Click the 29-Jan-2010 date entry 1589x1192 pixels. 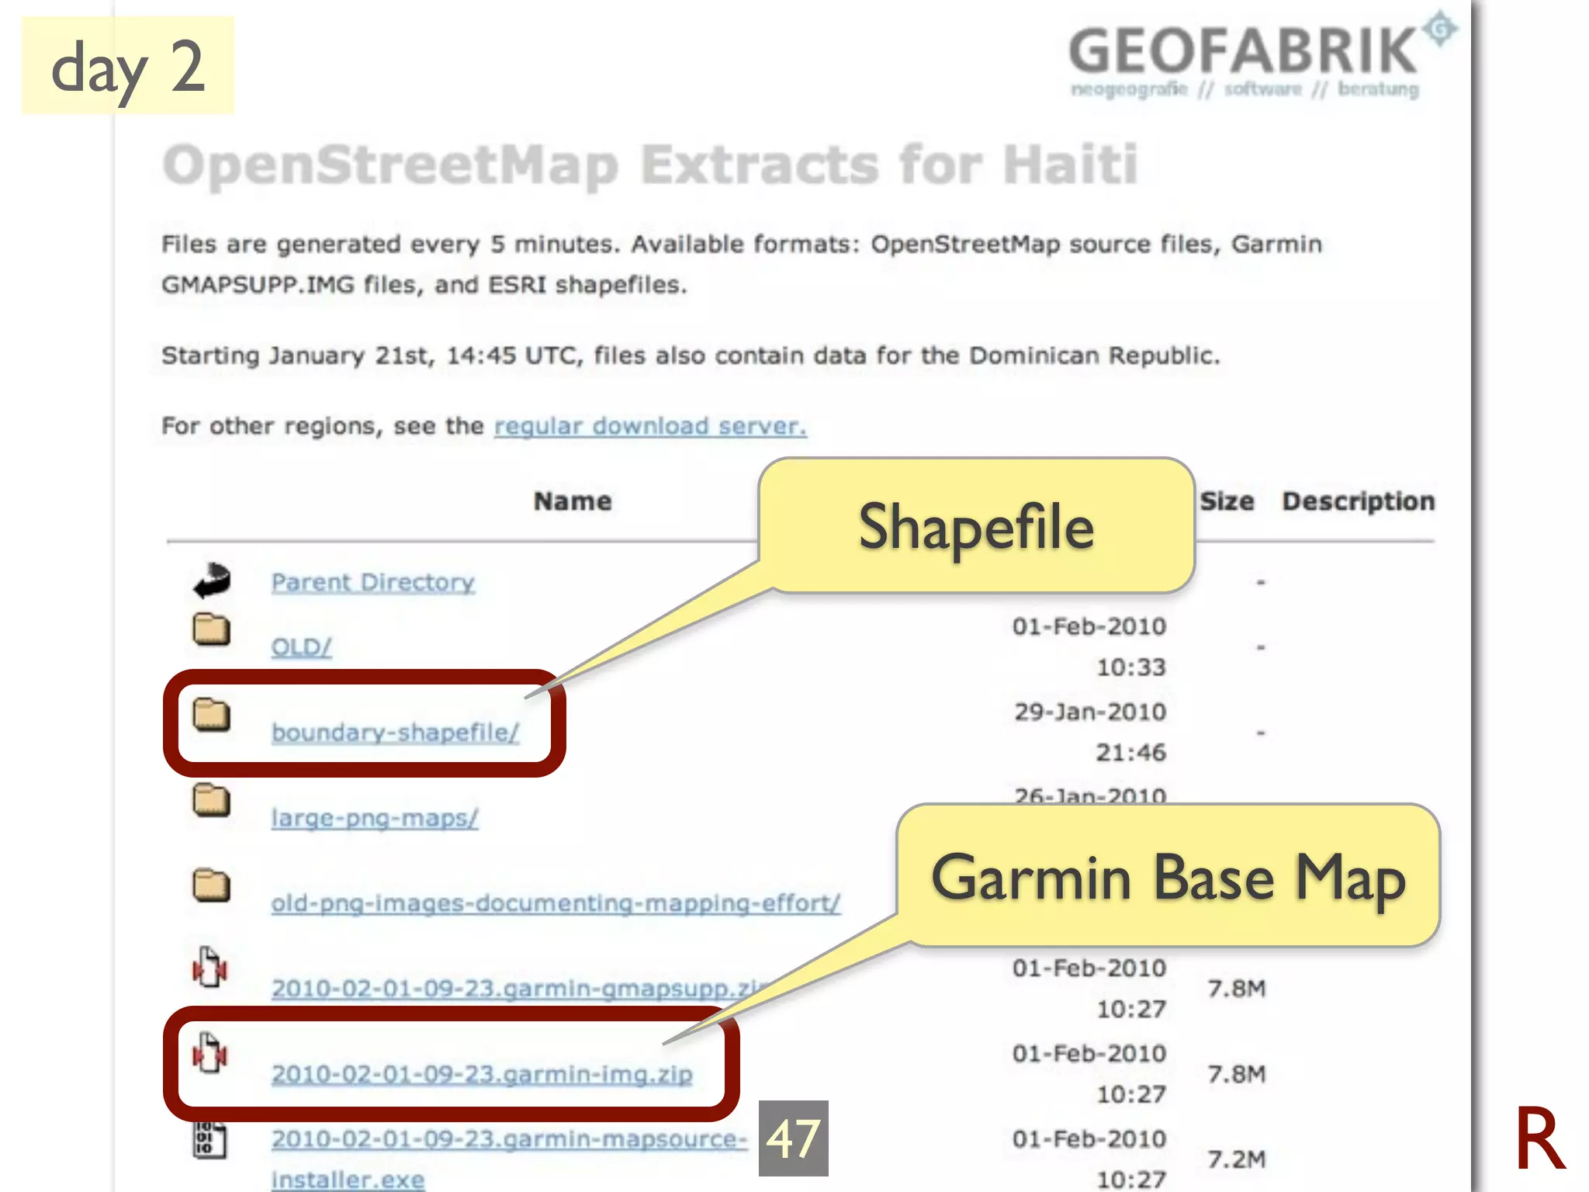(1090, 712)
